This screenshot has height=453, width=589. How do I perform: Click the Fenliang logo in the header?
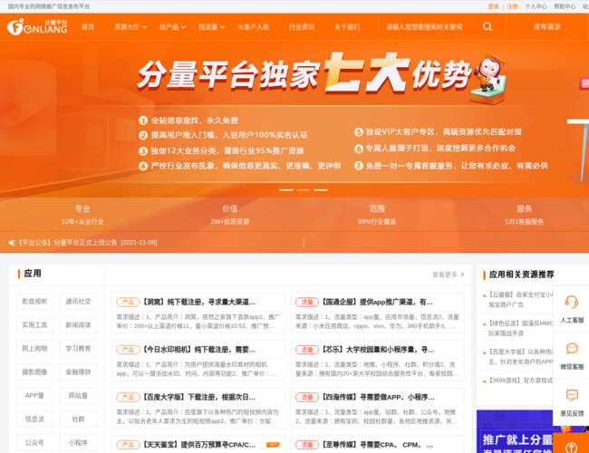click(36, 26)
